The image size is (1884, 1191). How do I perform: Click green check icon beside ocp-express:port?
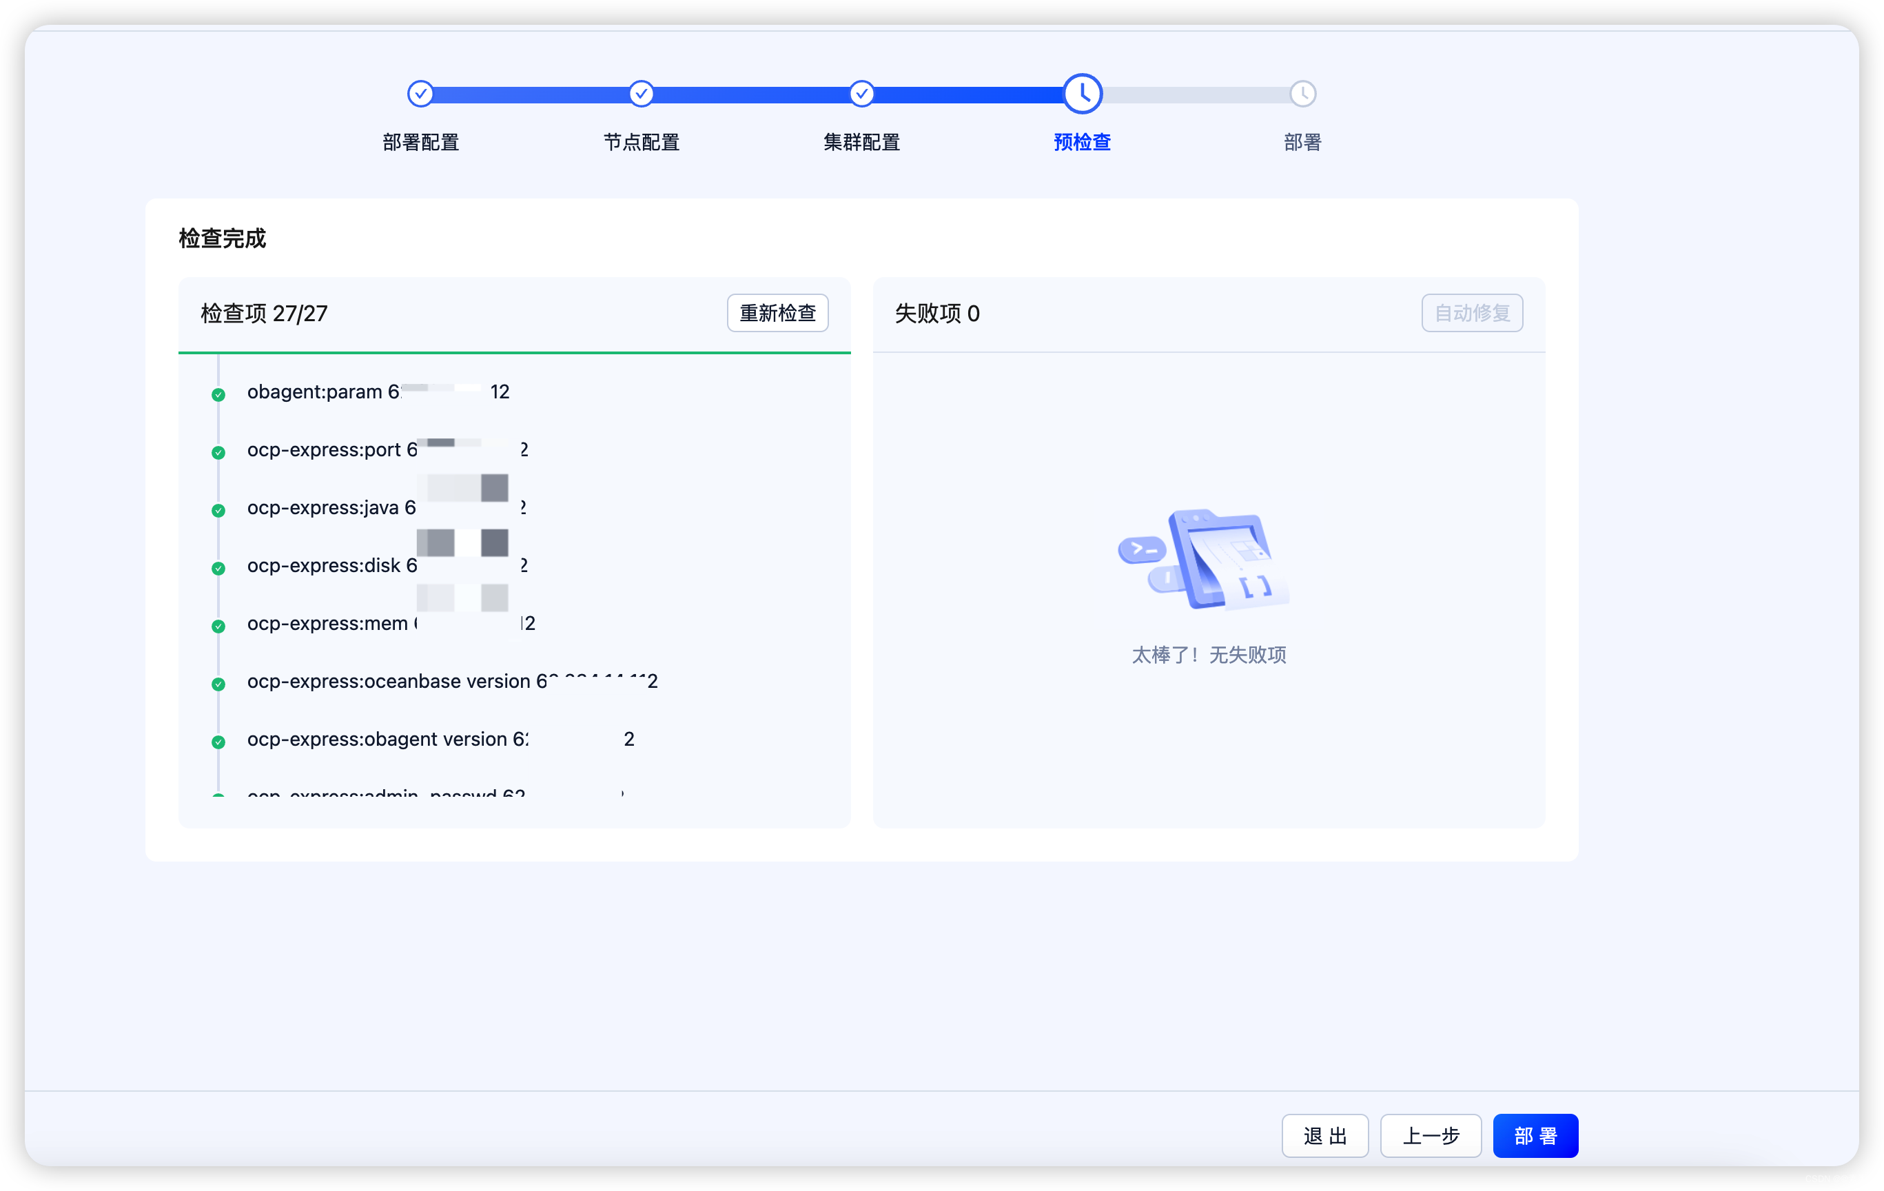click(218, 452)
